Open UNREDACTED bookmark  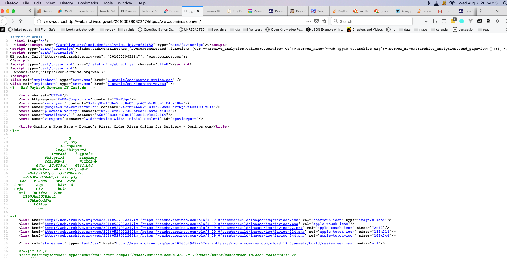[192, 29]
